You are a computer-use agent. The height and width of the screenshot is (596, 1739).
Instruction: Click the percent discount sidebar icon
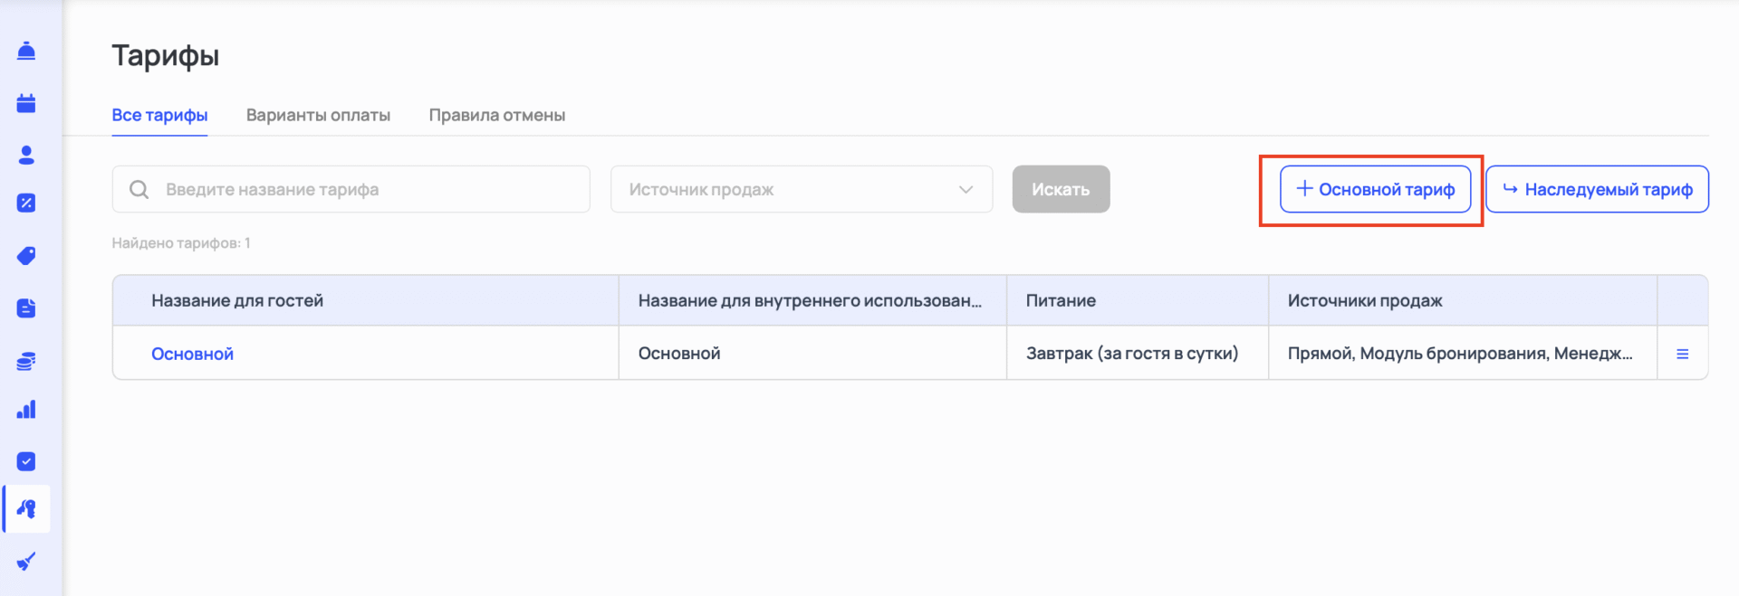(26, 203)
